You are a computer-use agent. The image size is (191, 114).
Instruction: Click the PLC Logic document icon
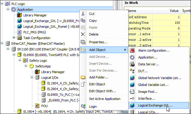tap(7, 4)
